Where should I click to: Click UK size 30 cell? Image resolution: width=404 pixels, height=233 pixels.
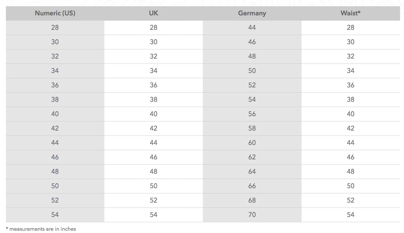tap(154, 42)
